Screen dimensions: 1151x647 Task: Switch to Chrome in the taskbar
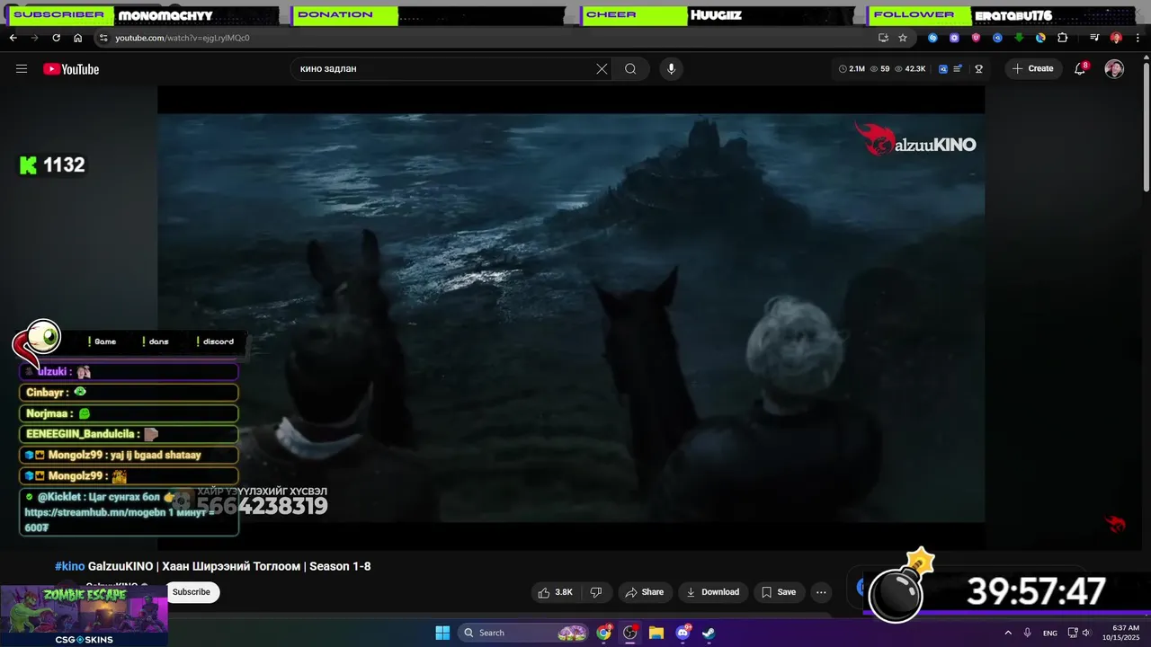(x=604, y=633)
